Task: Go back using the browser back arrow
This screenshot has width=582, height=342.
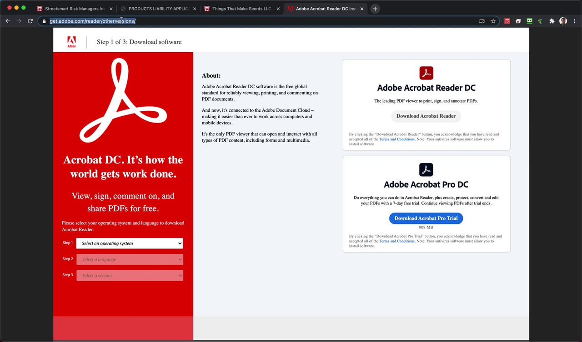Action: click(7, 21)
